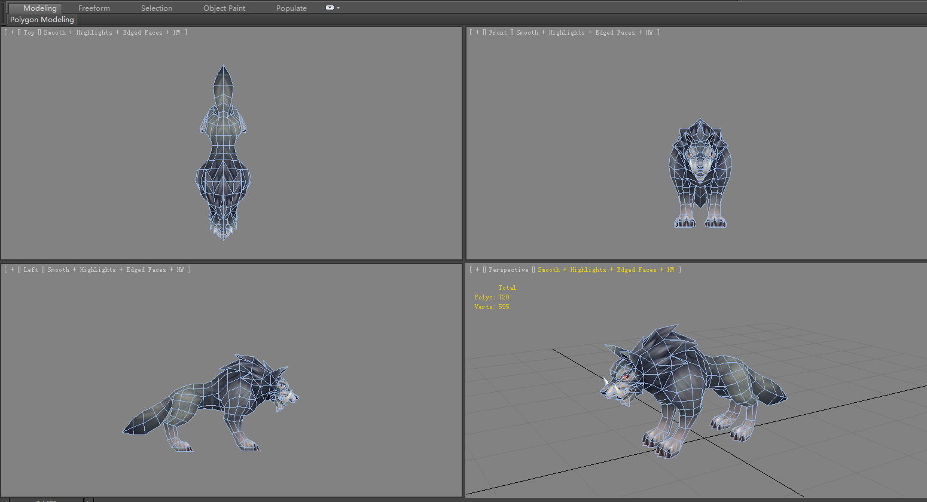
Task: Click the 'Total' statistics heading
Action: coord(507,287)
